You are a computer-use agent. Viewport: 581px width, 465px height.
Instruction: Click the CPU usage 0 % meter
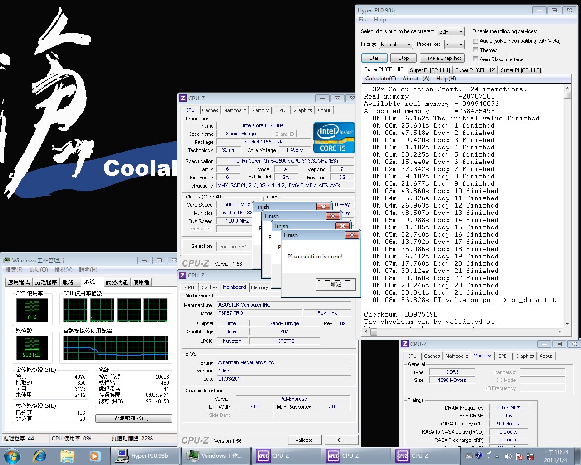[32, 310]
